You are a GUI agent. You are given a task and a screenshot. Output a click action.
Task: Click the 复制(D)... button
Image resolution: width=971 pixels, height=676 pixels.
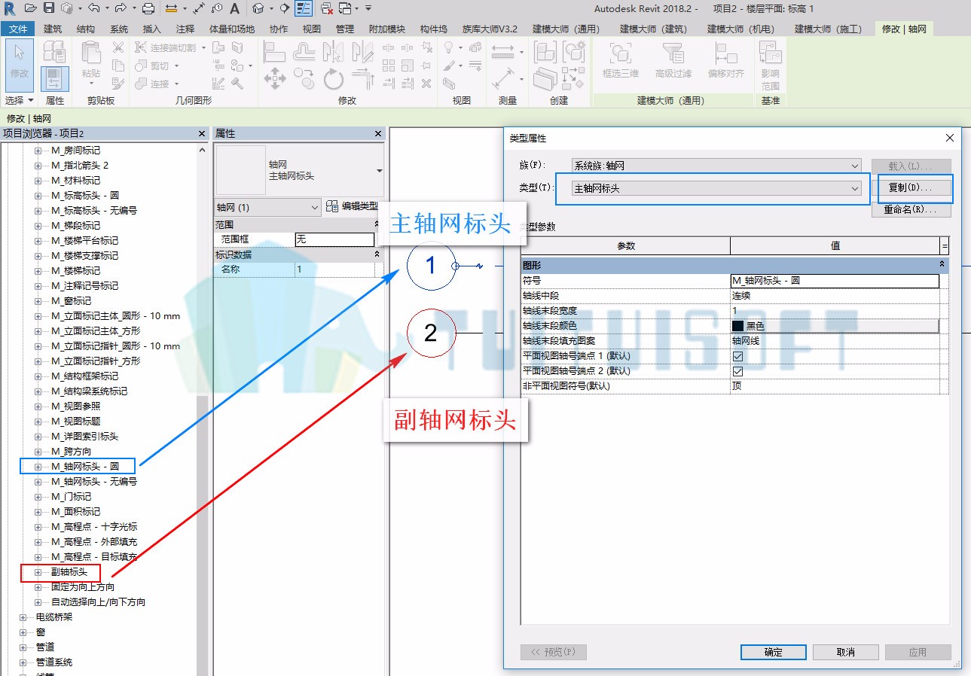tap(911, 188)
